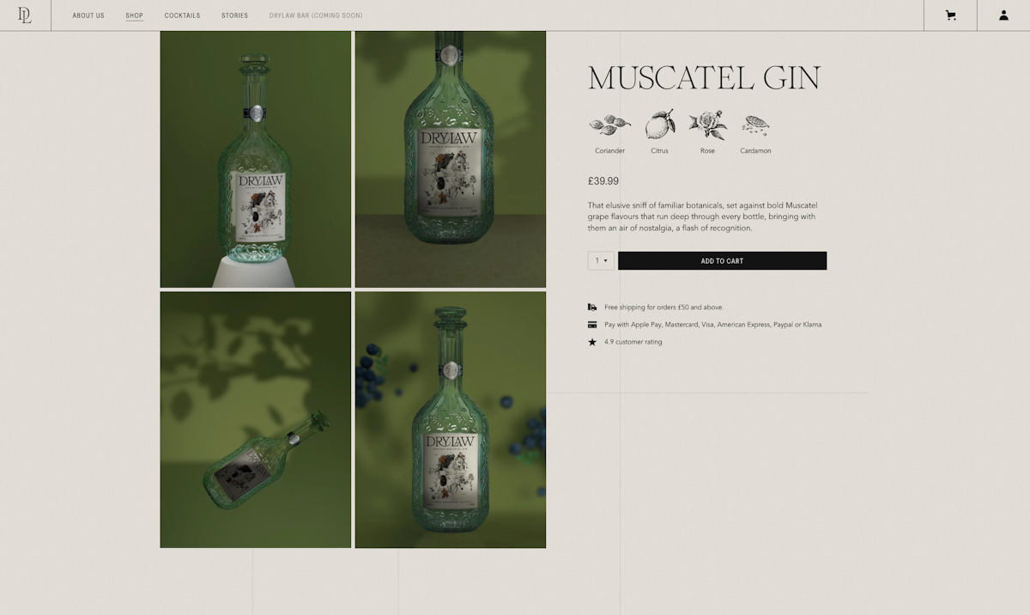
Task: Open the Stories page
Action: (x=234, y=15)
